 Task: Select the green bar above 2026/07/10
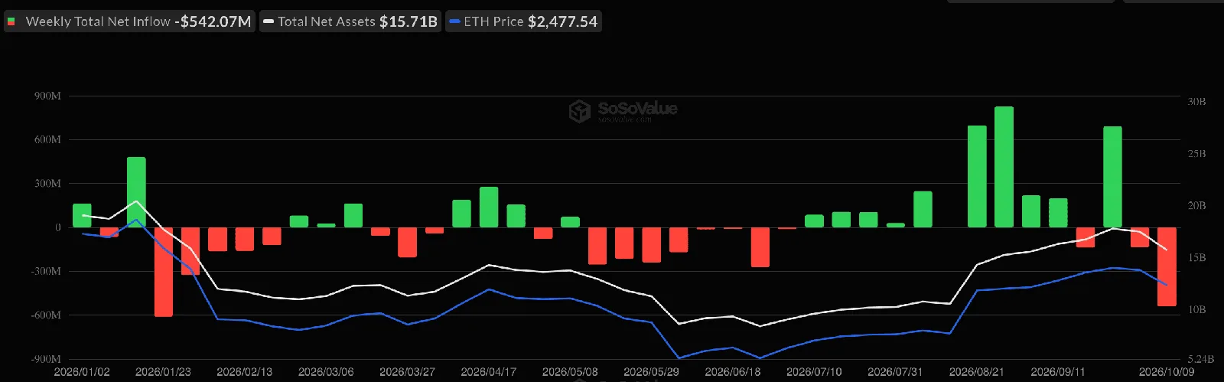coord(814,221)
